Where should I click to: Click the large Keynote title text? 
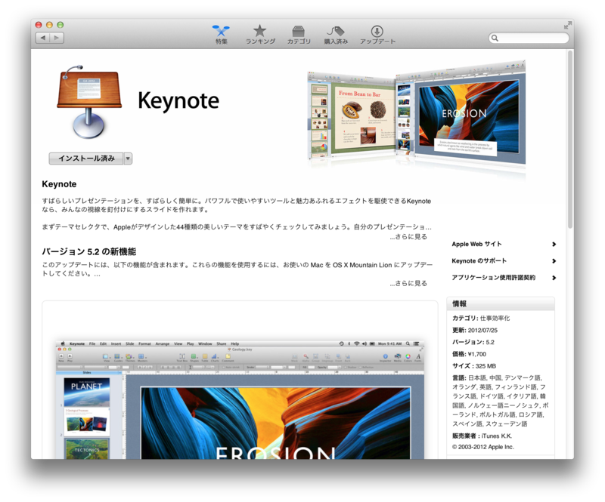(178, 101)
